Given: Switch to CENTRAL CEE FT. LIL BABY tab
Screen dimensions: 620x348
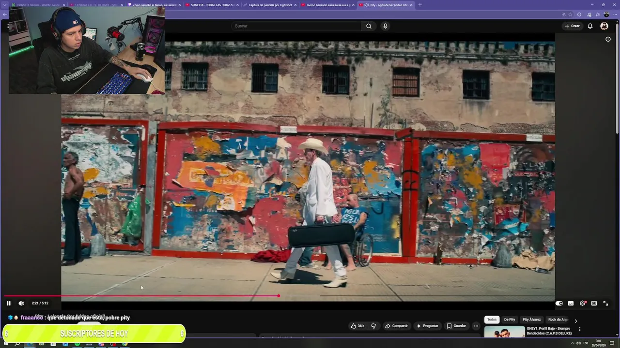Looking at the screenshot, I should [96, 5].
